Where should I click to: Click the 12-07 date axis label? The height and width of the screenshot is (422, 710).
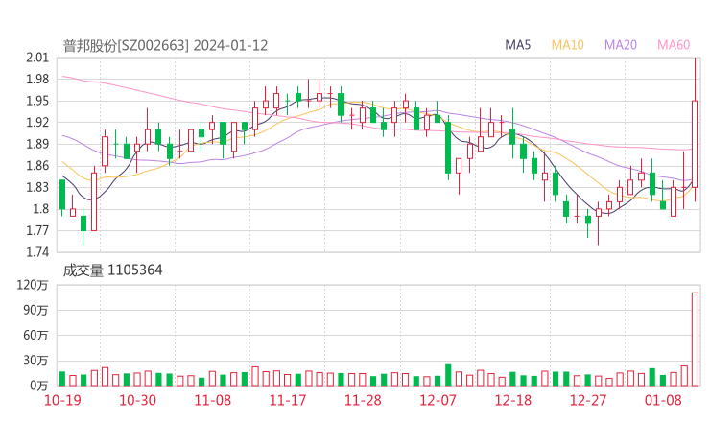tap(438, 400)
